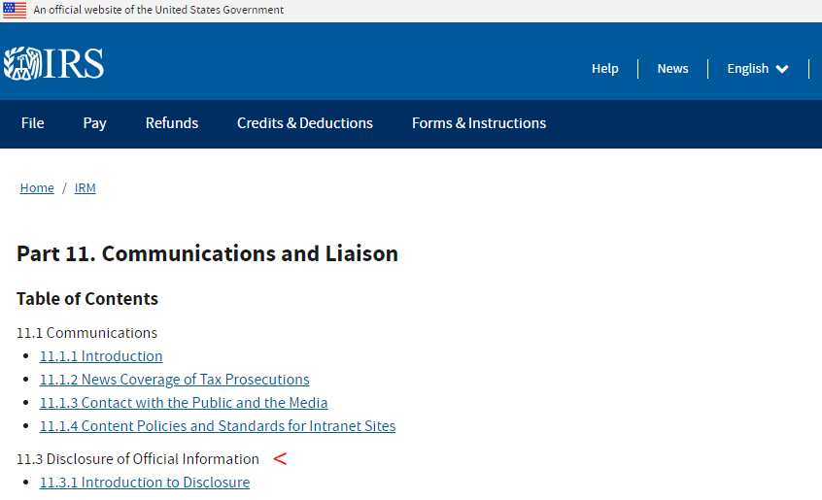Open the Refunds menu

coord(171,123)
